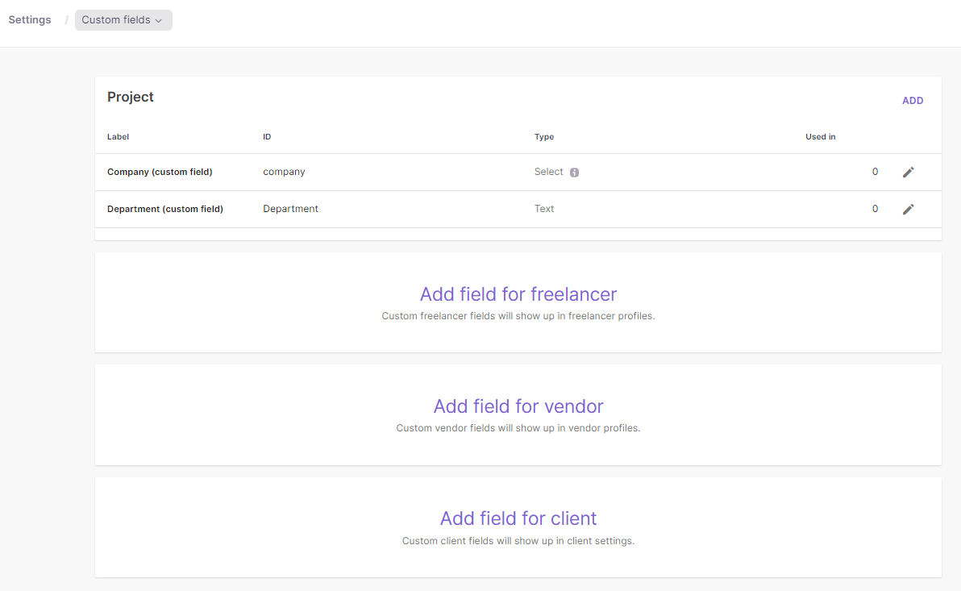Click the info icon next to Select type
This screenshot has width=961, height=591.
pyautogui.click(x=574, y=173)
